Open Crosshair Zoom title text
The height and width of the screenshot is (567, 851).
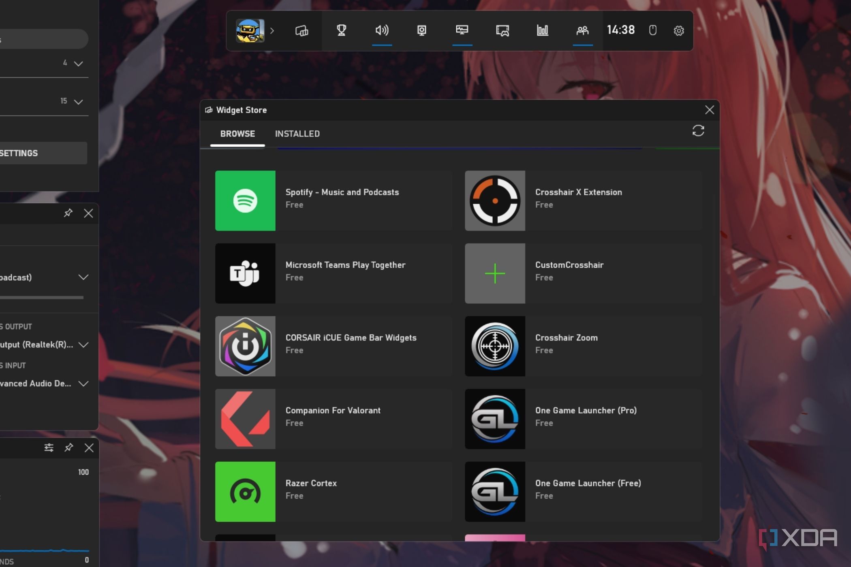566,338
